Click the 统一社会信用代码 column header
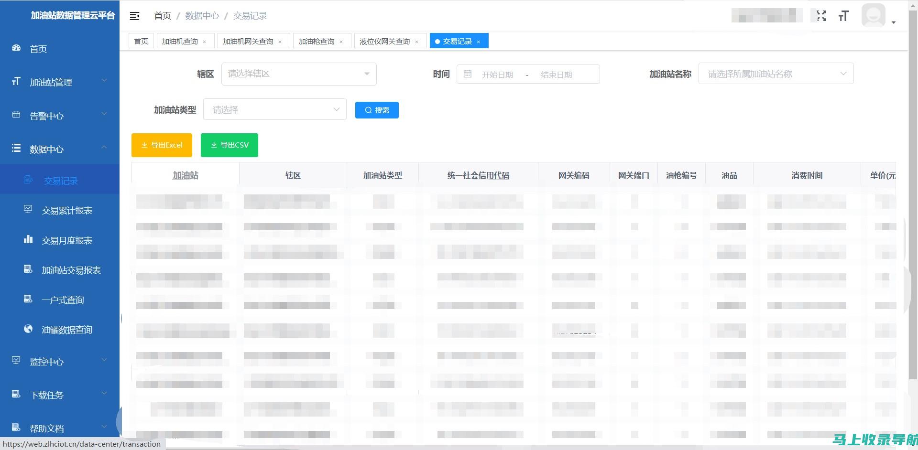The width and height of the screenshot is (918, 450). (478, 175)
